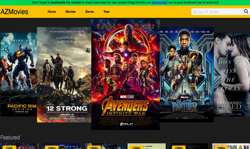
Task: Select the 12 Strong poster
Action: click(x=64, y=74)
